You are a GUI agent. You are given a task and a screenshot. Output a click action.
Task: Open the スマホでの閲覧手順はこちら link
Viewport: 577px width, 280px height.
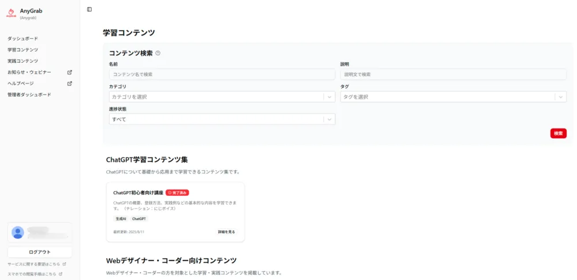[32, 274]
